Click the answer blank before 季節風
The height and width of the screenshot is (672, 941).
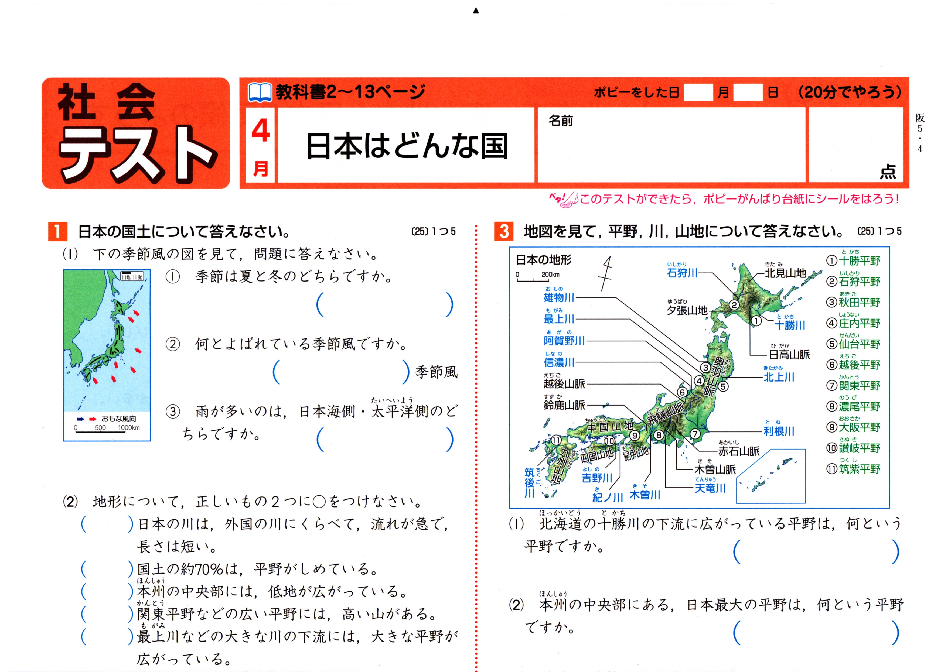pos(342,372)
